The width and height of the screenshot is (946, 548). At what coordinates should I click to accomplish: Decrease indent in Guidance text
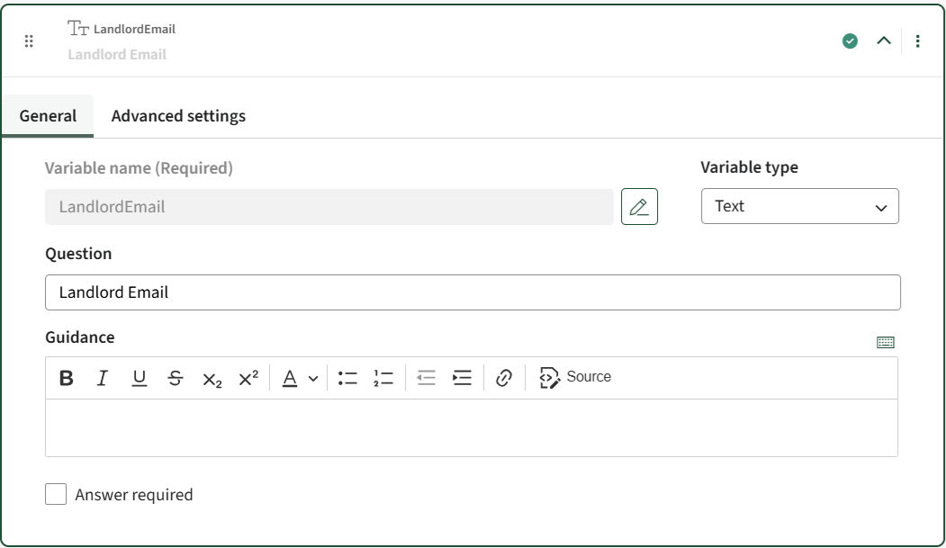click(x=427, y=378)
